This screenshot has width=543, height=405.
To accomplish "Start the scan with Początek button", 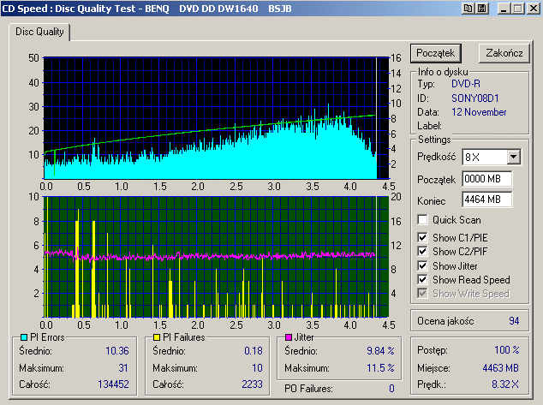I will [x=436, y=53].
